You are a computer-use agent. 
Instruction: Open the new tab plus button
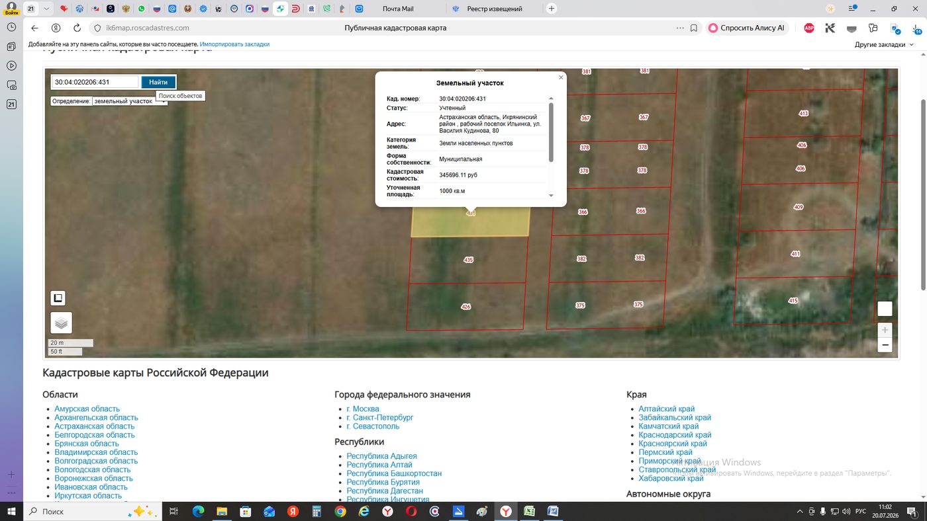point(551,9)
